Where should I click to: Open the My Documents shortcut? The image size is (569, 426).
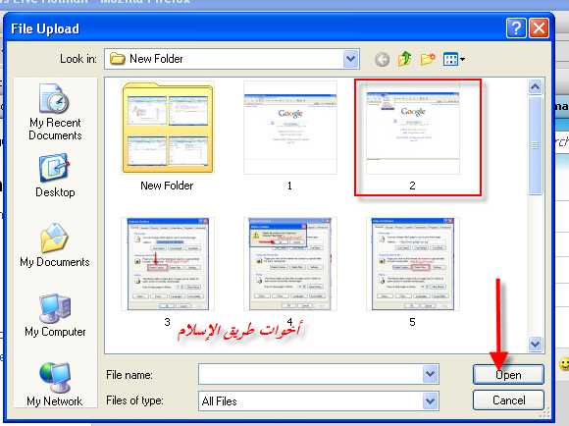point(55,245)
